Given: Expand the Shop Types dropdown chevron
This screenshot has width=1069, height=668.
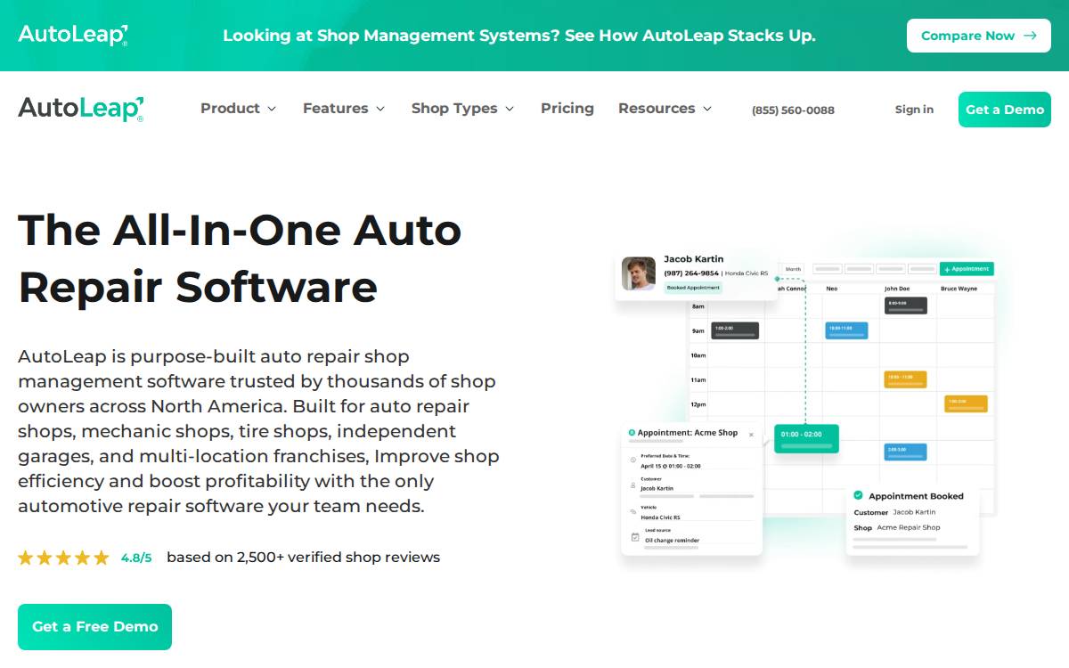Looking at the screenshot, I should click(x=510, y=109).
